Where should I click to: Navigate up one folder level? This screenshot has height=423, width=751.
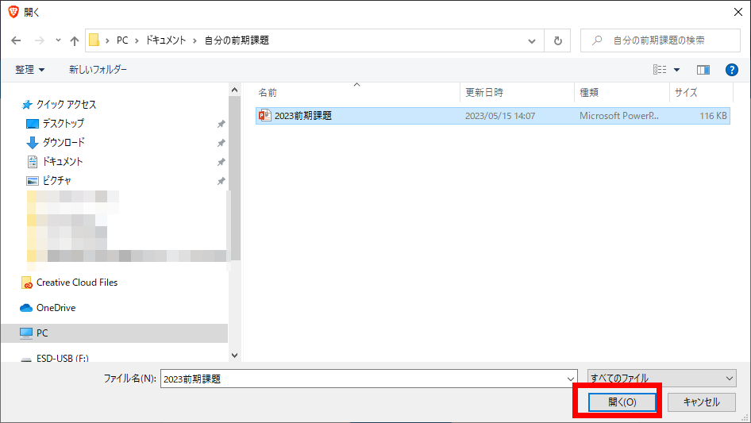[x=75, y=40]
